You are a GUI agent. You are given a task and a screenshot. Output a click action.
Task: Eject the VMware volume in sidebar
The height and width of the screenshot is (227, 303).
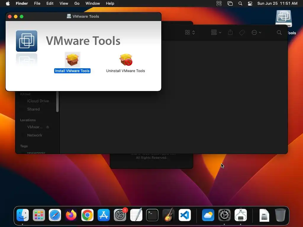(48, 127)
